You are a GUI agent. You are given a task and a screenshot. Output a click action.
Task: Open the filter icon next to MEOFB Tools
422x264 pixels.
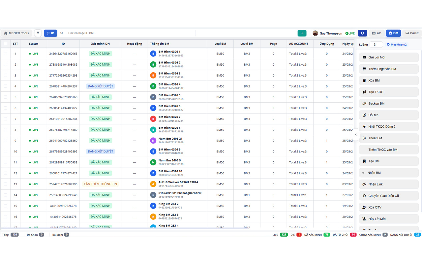click(x=38, y=33)
